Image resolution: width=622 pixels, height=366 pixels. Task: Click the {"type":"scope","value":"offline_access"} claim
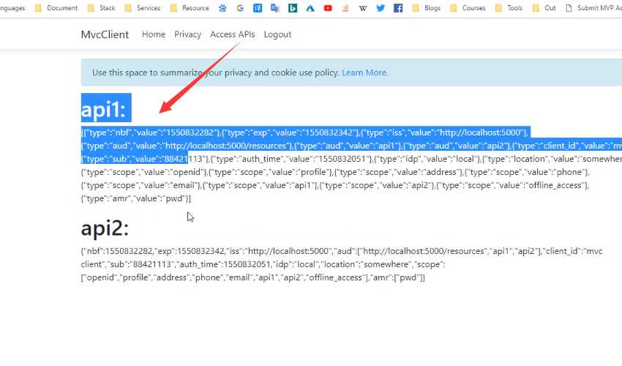[512, 185]
